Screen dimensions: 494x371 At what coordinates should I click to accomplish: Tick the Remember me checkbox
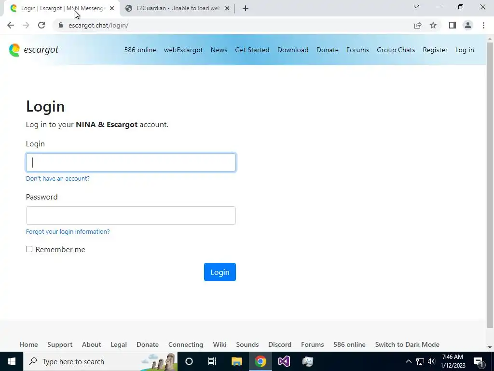click(x=29, y=249)
